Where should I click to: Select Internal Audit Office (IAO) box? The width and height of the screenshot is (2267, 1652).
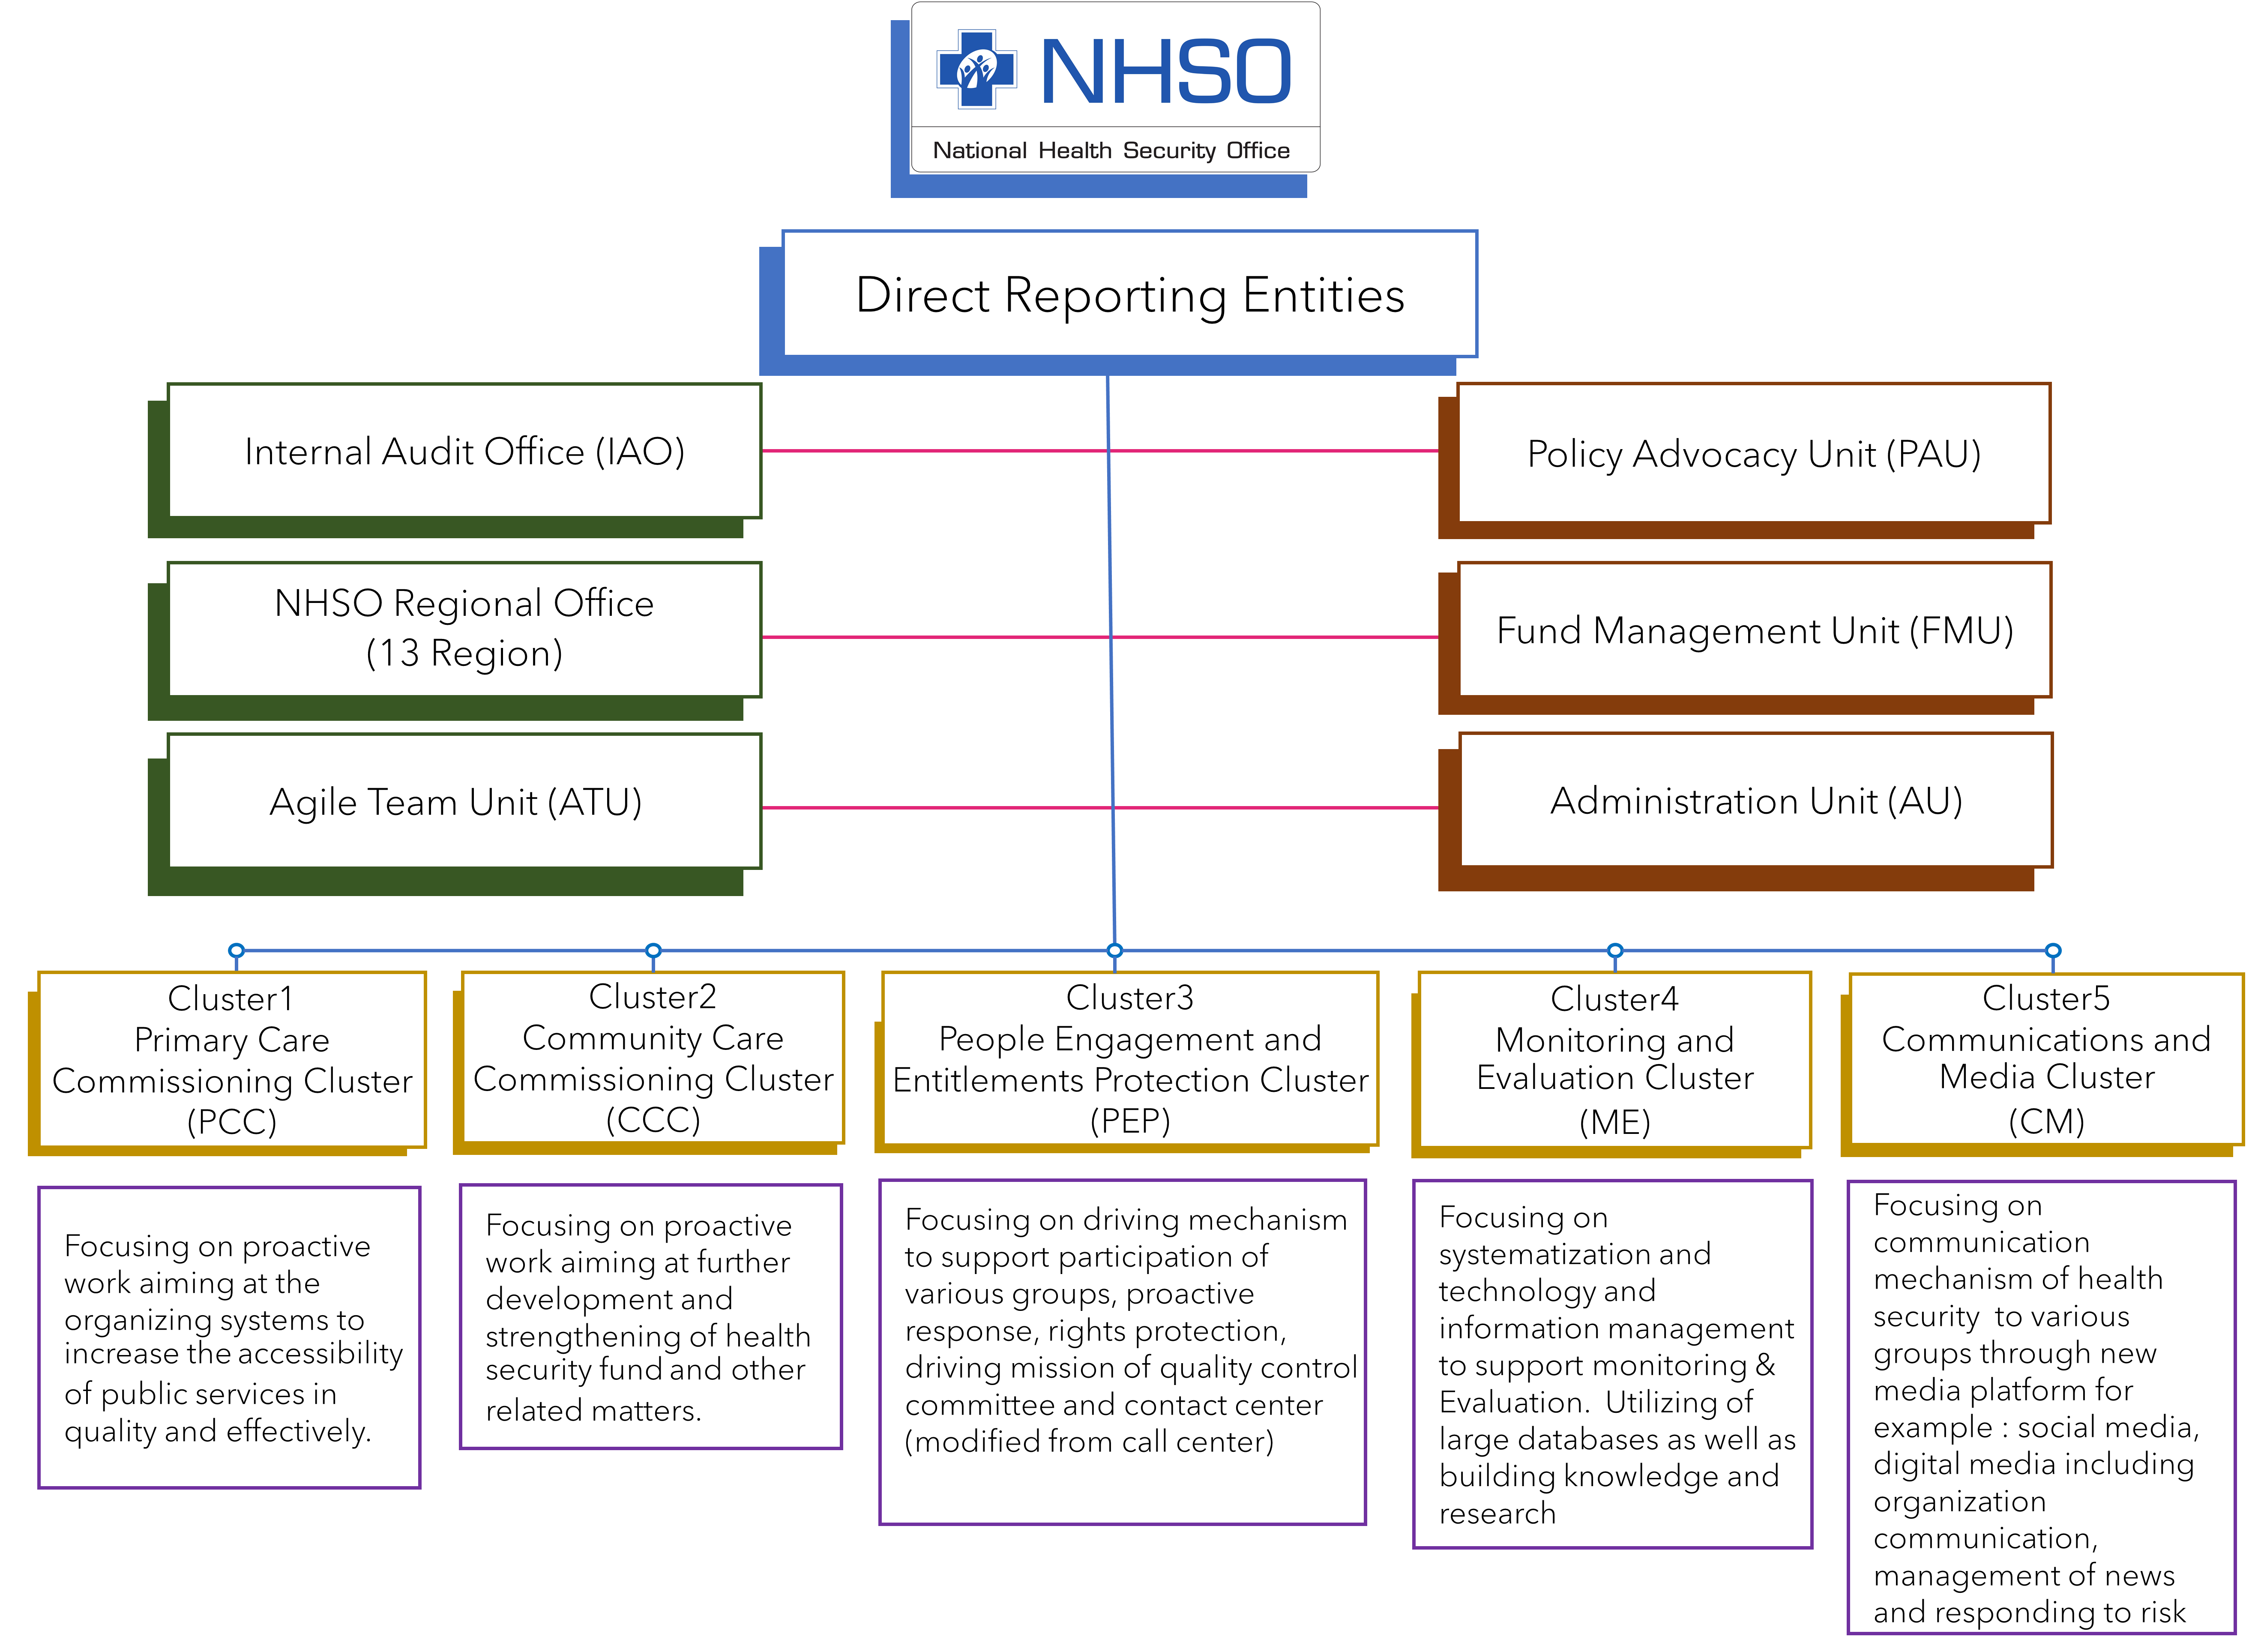point(465,451)
